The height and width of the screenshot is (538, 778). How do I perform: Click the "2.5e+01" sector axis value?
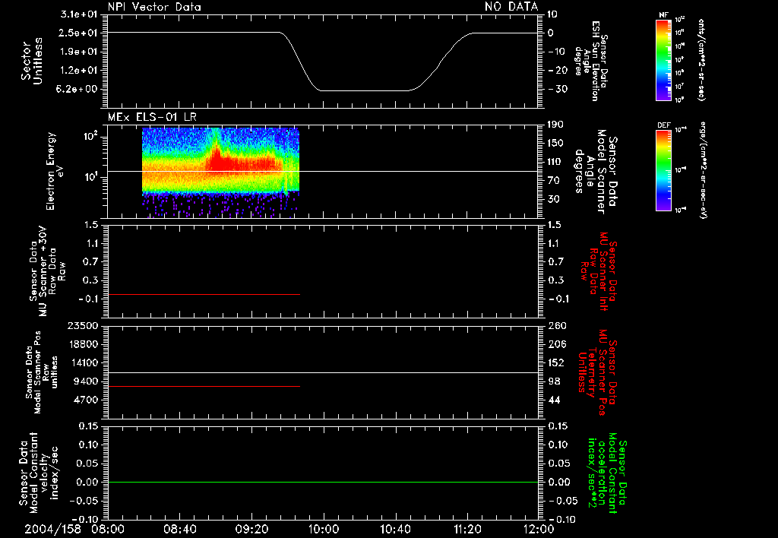pos(79,33)
